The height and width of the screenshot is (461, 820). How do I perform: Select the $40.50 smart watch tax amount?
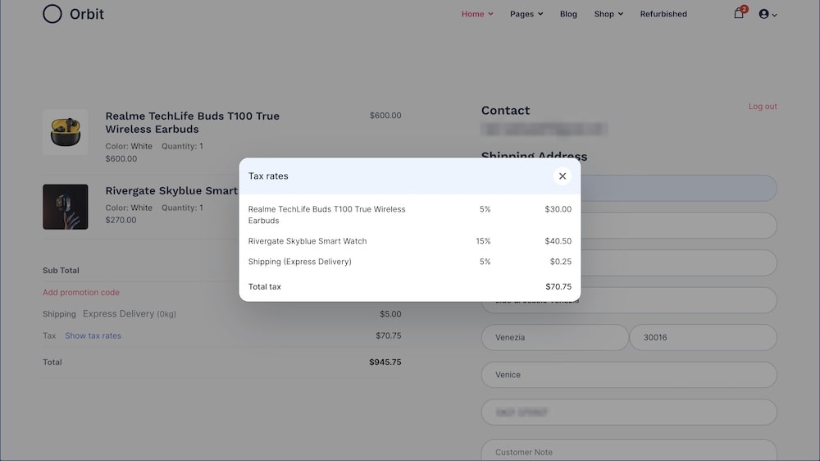click(x=558, y=241)
